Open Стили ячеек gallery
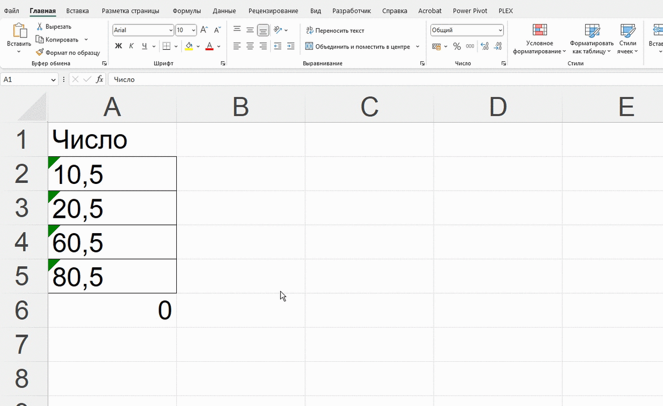663x406 pixels. (628, 39)
